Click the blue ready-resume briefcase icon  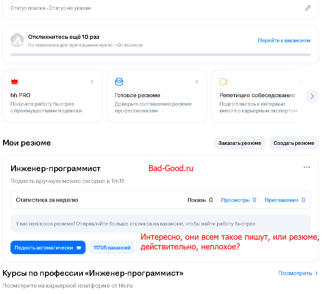(119, 82)
